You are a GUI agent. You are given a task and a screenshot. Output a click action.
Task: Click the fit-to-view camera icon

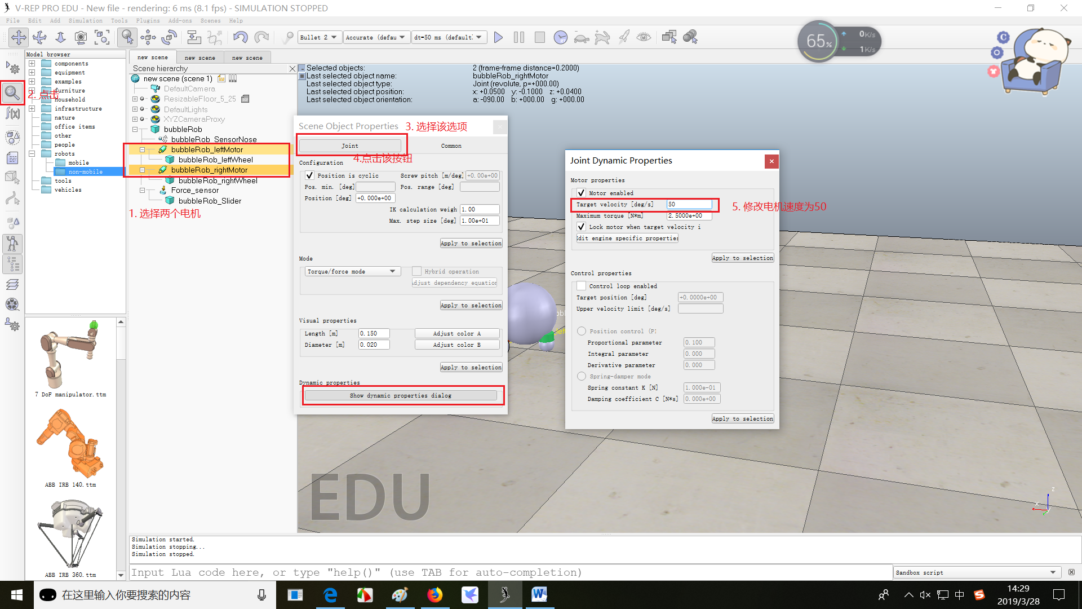(102, 37)
